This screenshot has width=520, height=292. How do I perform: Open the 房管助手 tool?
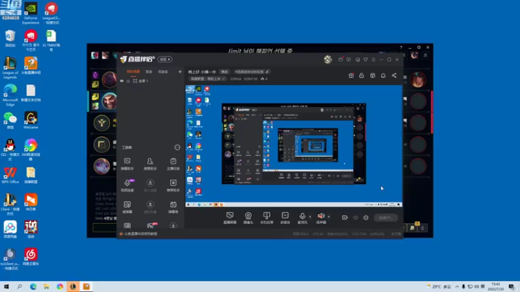(x=150, y=164)
